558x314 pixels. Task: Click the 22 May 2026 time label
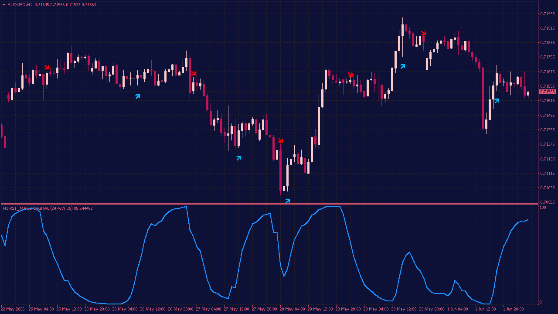coord(13,309)
